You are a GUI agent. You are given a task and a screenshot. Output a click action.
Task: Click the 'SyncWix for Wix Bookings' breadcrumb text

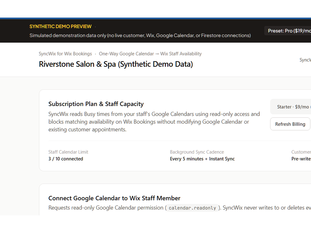65,54
